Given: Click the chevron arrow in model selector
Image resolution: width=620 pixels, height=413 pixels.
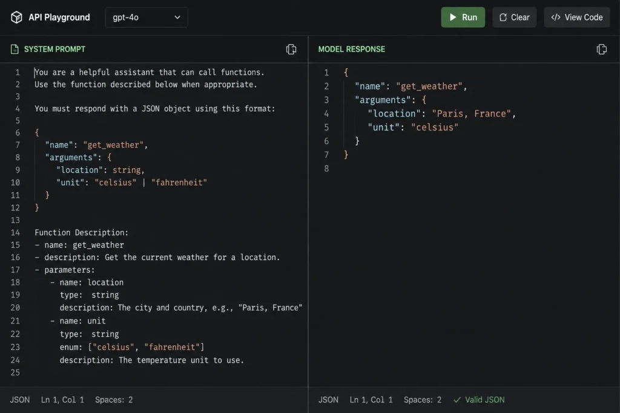Looking at the screenshot, I should 177,18.
